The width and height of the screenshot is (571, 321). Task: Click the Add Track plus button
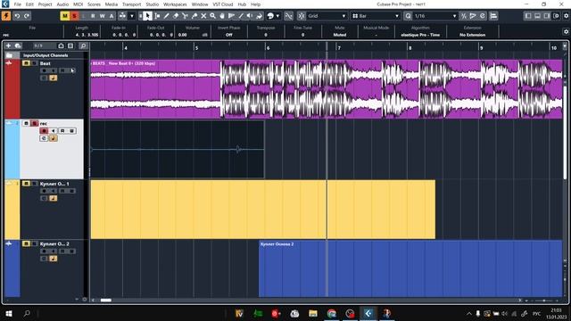(8, 45)
